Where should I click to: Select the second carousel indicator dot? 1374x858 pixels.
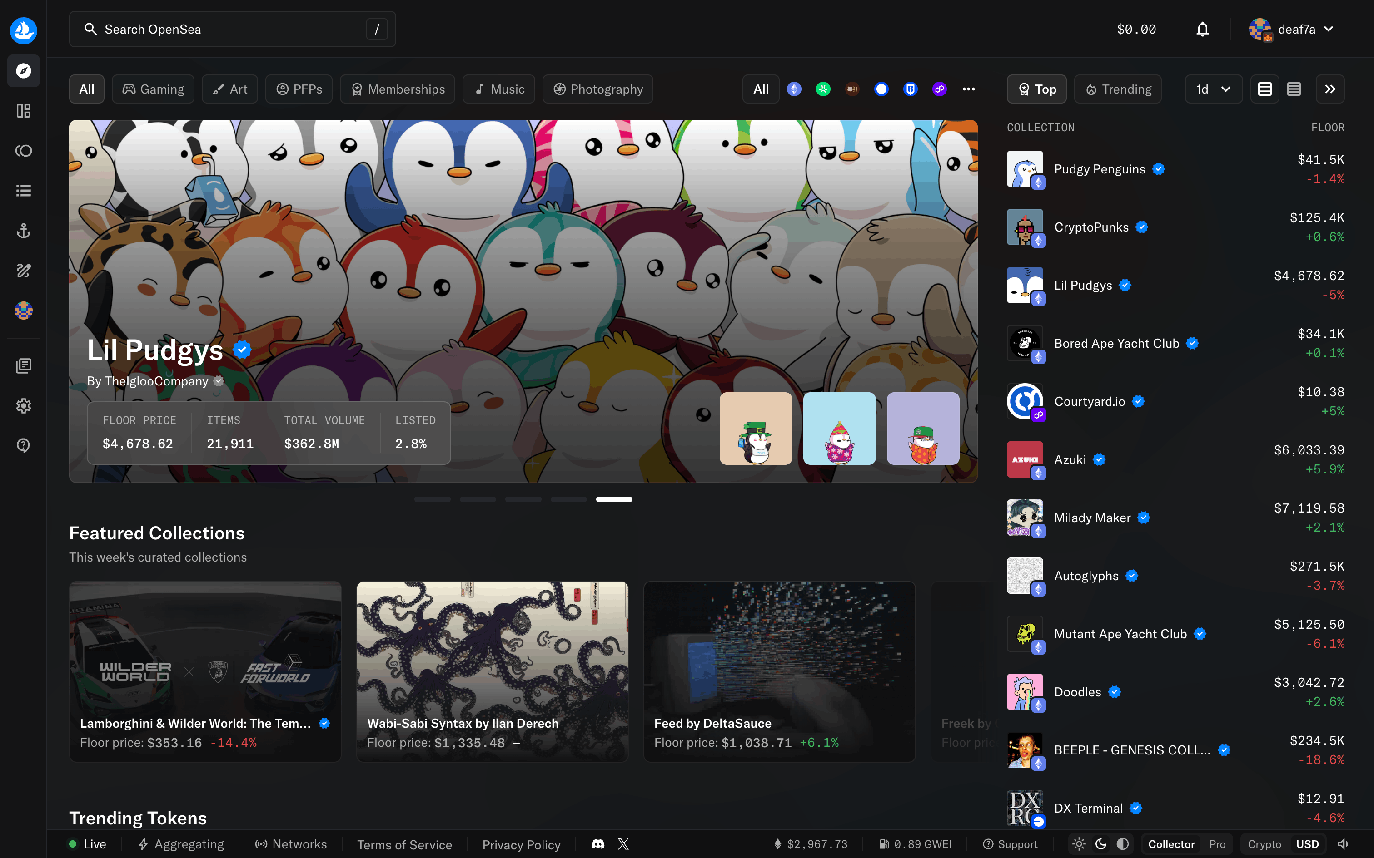(x=478, y=499)
